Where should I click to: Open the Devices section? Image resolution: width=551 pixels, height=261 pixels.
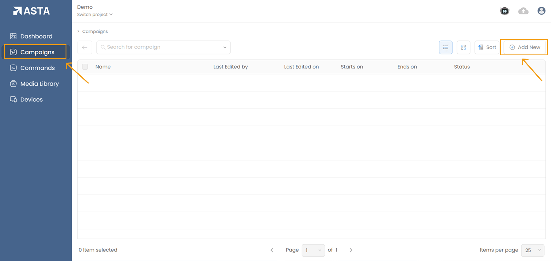[31, 99]
